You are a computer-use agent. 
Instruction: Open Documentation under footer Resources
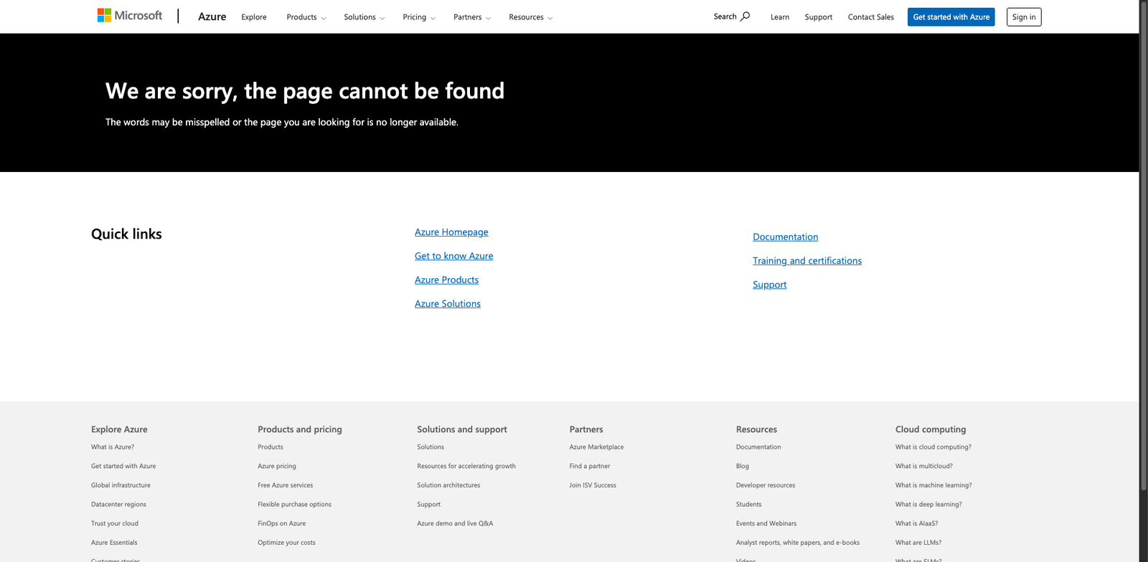tap(758, 447)
